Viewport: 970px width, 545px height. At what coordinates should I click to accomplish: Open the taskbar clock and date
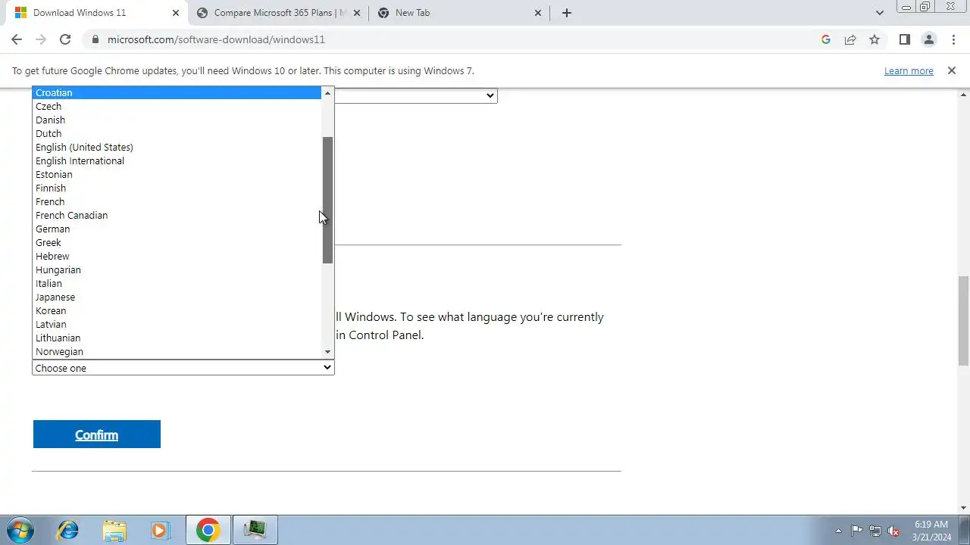(931, 530)
